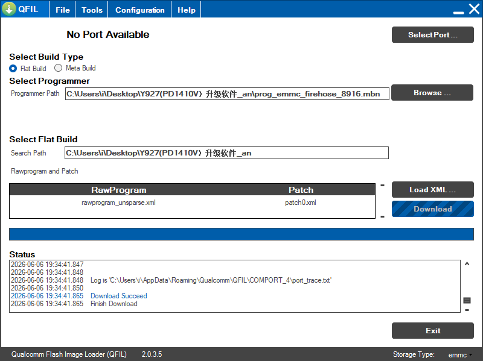Click the Patch column header
483x361 pixels.
coord(301,190)
